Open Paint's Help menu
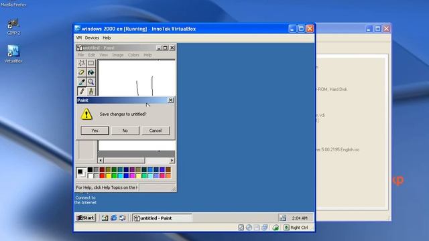Image resolution: width=429 pixels, height=241 pixels. pos(147,55)
